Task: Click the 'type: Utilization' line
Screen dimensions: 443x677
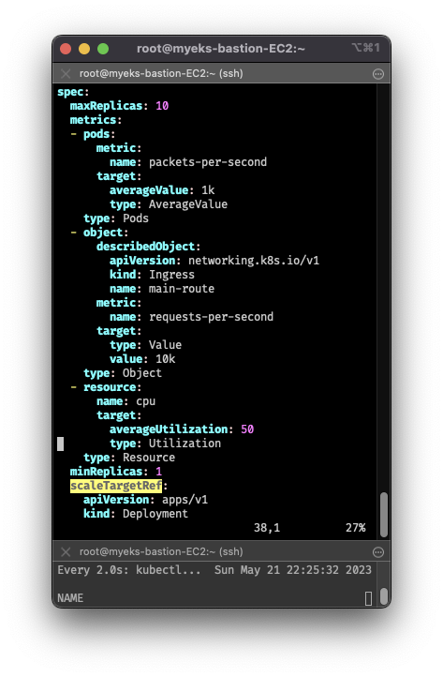Action: pos(165,444)
